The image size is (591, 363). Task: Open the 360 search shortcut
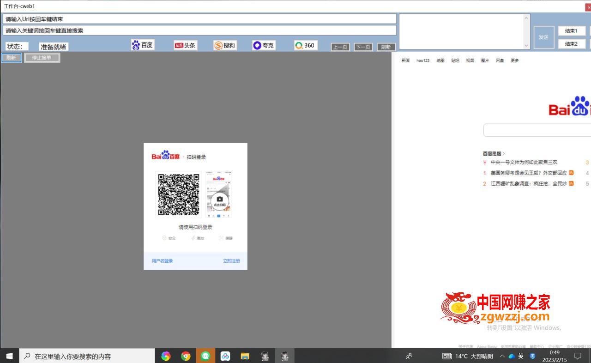(305, 45)
